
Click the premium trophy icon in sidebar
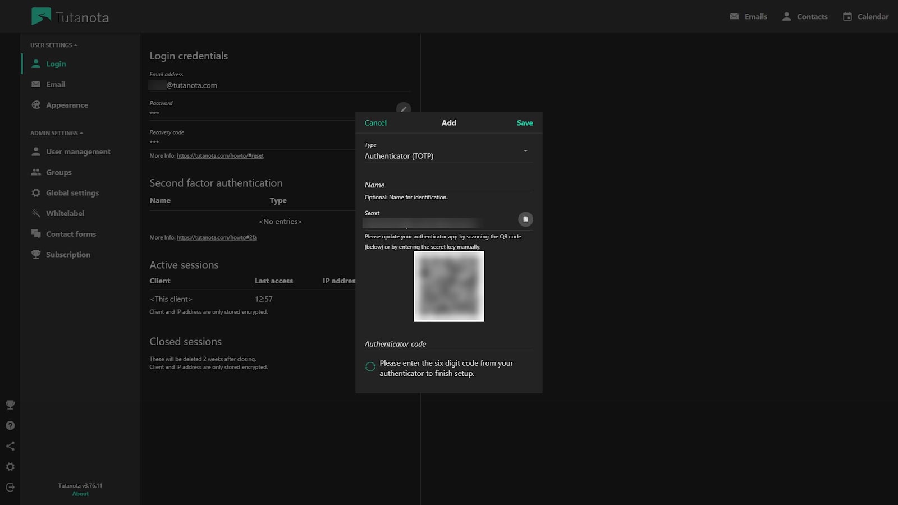coord(10,405)
